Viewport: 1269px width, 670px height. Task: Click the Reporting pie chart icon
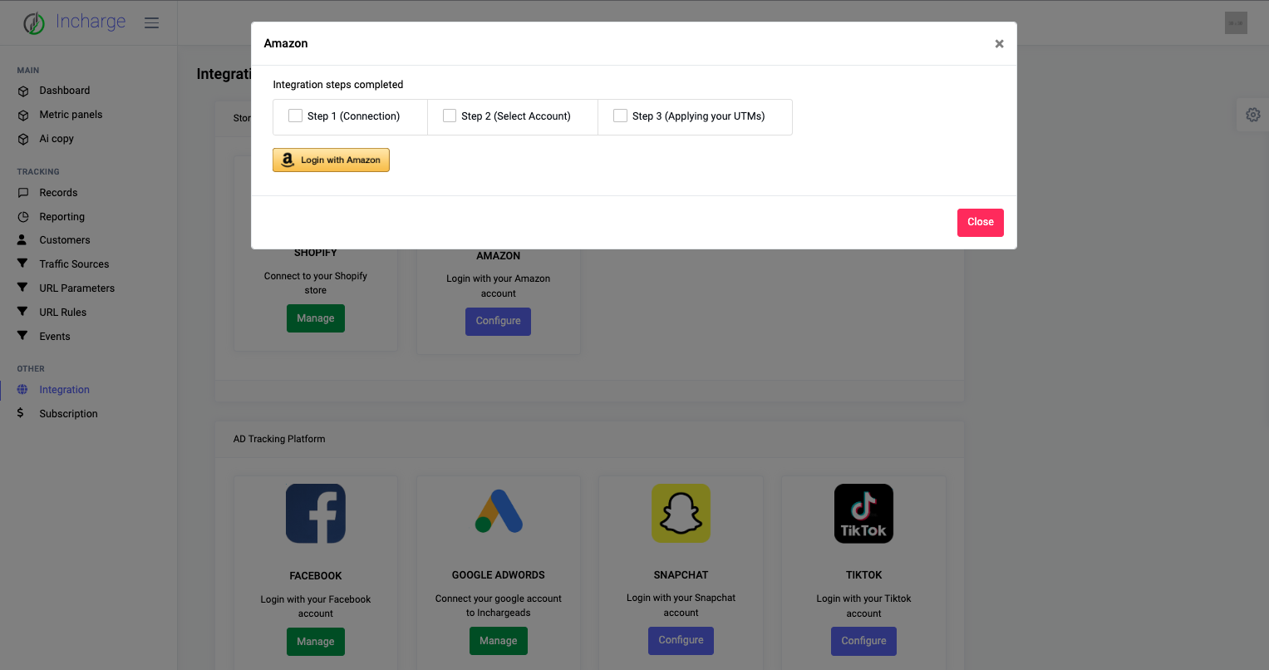tap(23, 217)
